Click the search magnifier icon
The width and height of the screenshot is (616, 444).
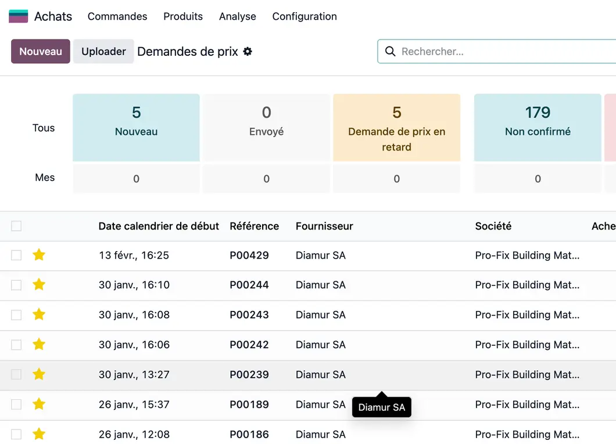tap(391, 52)
